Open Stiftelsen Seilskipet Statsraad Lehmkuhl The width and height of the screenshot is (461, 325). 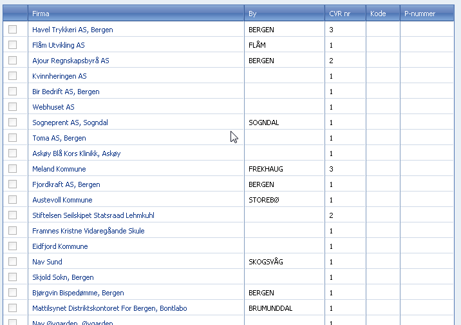[93, 215]
